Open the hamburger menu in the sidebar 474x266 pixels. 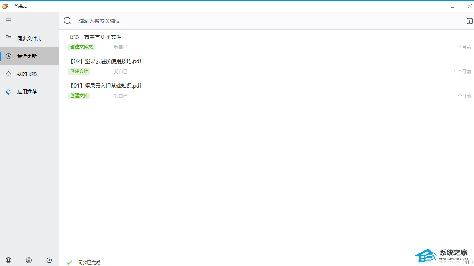tap(9, 21)
